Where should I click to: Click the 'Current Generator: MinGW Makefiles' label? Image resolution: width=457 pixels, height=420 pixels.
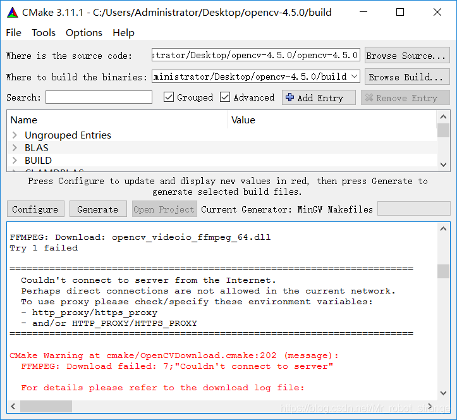coord(287,209)
